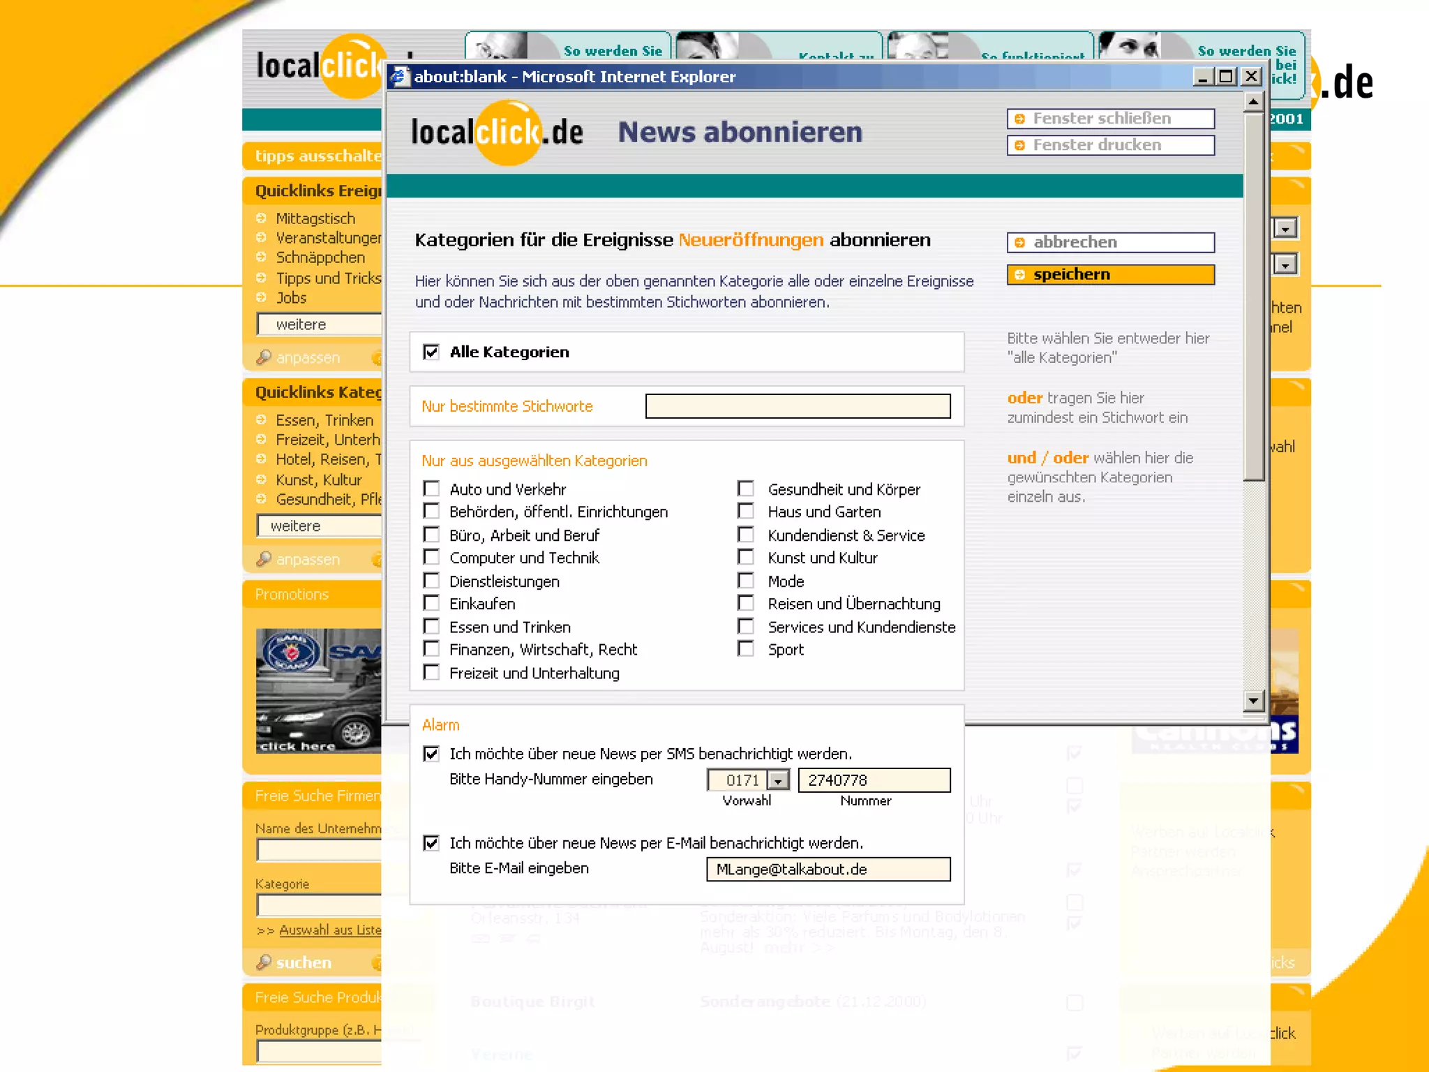Screen dimensions: 1429x1072
Task: Click orange bullet icon beside Essen, Trinken
Action: point(261,419)
